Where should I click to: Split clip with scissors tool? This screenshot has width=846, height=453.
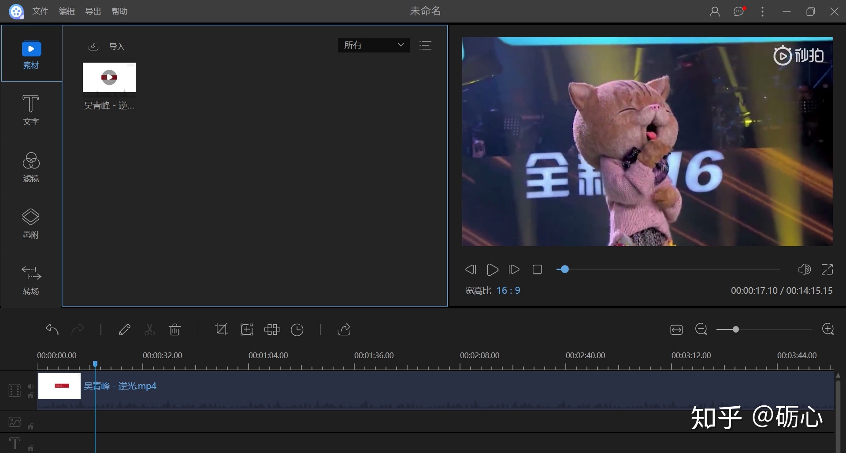[x=150, y=329]
